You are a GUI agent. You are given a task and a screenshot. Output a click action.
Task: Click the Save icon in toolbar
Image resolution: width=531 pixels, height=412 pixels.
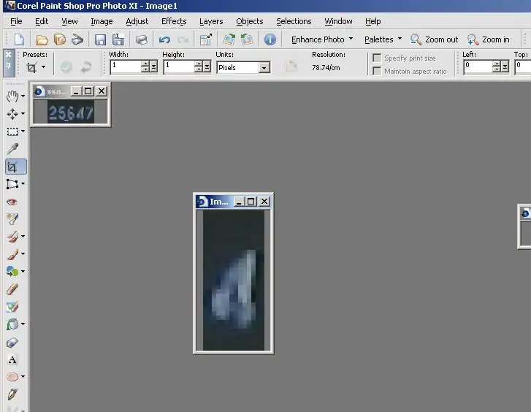tap(100, 39)
